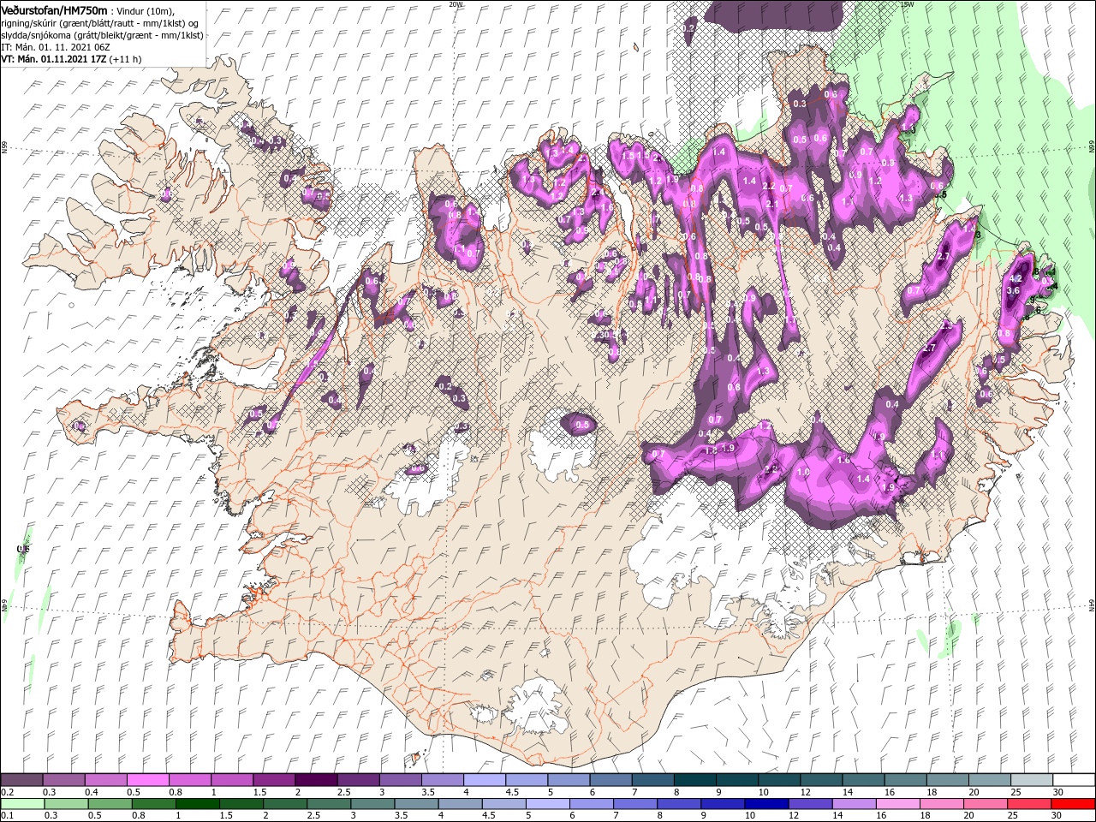Select bottom-row legend swatch starting at 9
The height and width of the screenshot is (822, 1096).
pyautogui.click(x=722, y=804)
